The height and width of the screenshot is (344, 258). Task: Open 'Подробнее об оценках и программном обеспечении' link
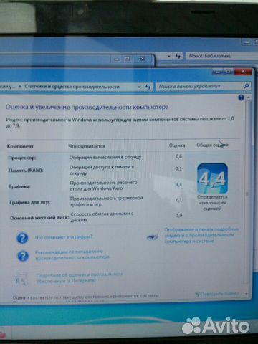click(x=79, y=277)
